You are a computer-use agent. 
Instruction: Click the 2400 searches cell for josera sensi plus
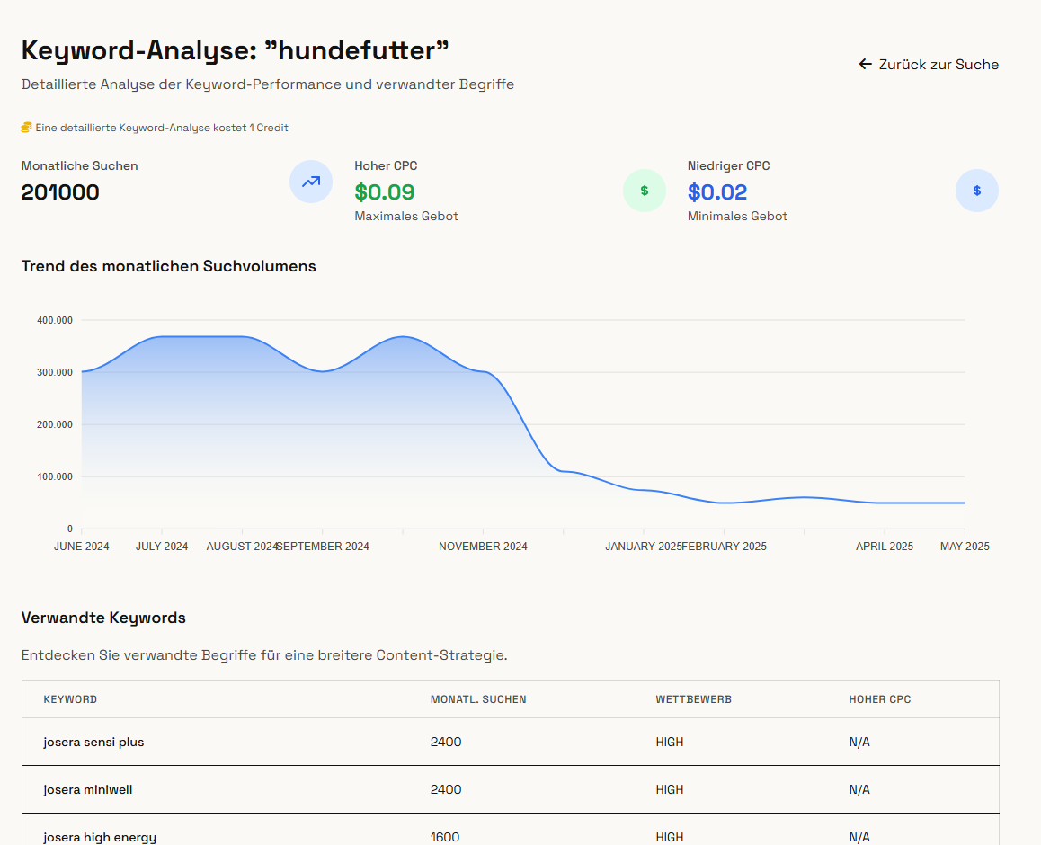[x=446, y=742]
